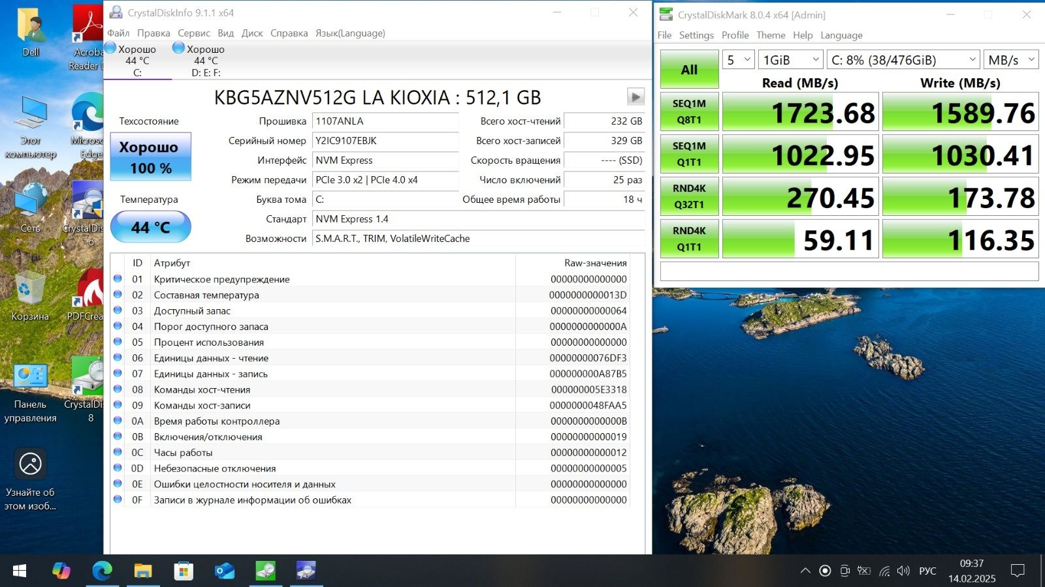
Task: Open the Корзина recycle bin icon
Action: (30, 295)
